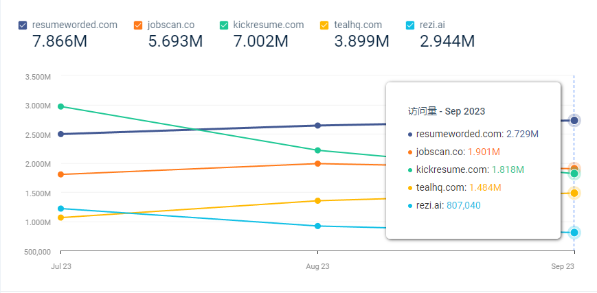Click the green kickresume.com point at Aug 23

coord(317,150)
